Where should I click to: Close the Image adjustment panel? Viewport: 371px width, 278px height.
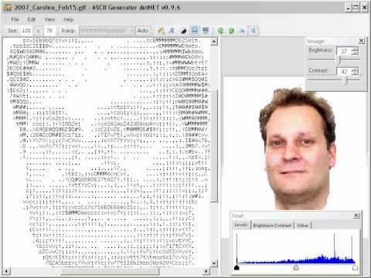tap(362, 41)
